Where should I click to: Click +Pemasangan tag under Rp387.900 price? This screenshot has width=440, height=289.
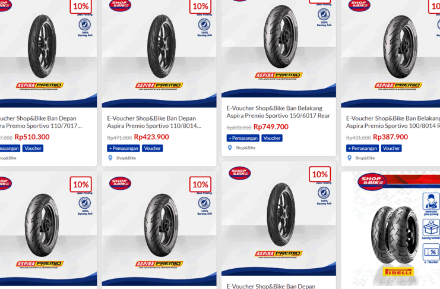(x=363, y=148)
